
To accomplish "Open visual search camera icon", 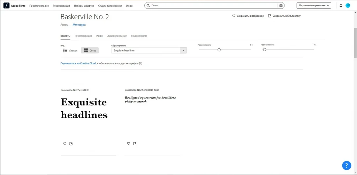I will (x=281, y=6).
